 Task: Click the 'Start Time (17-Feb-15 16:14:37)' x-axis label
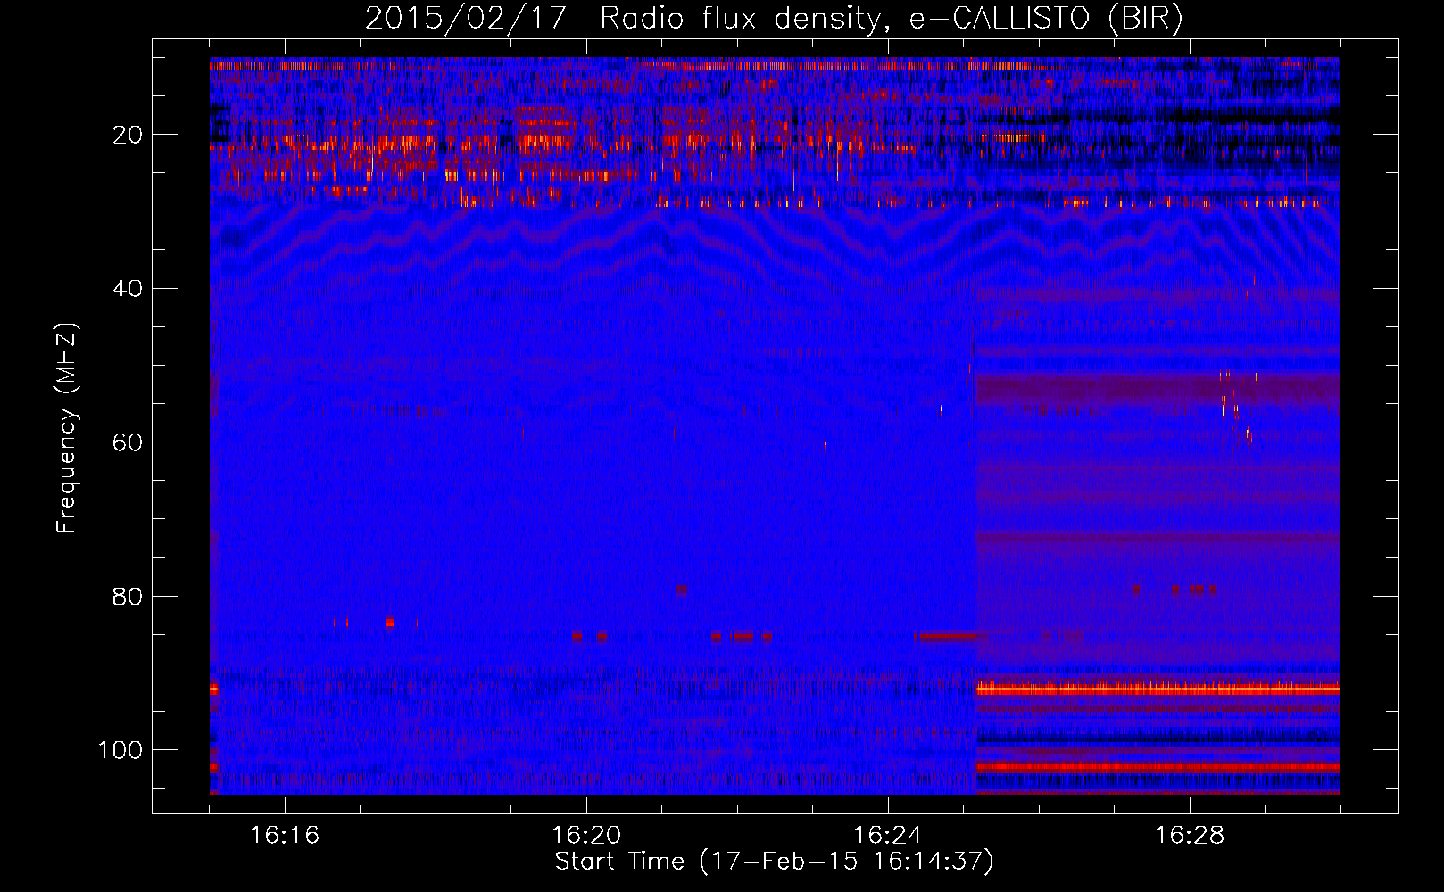(774, 862)
